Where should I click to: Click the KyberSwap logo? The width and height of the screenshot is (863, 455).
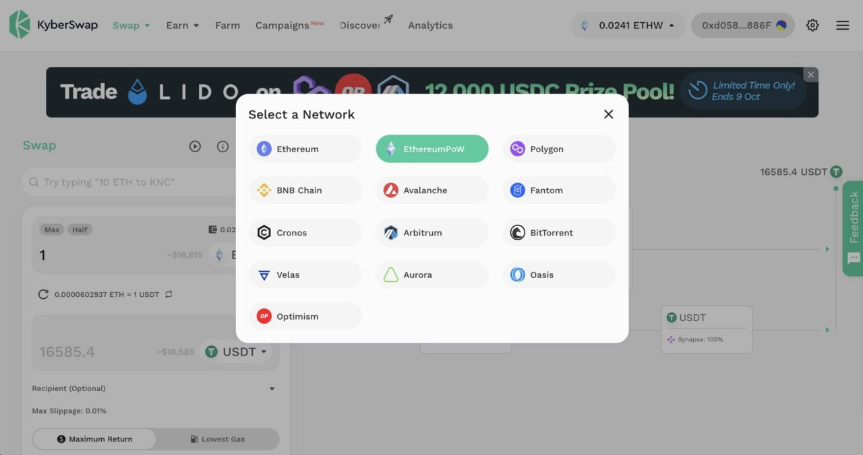click(x=53, y=25)
